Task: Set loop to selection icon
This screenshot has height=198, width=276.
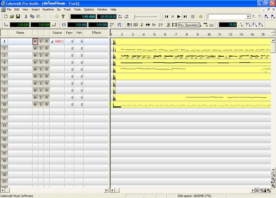Action: (x=111, y=25)
